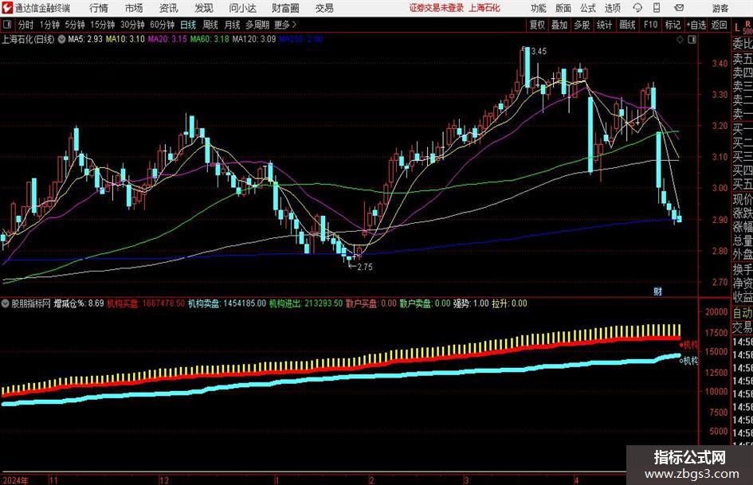Screen dimensions: 753x485
Task: Open the 公式 menu
Action: pos(587,8)
